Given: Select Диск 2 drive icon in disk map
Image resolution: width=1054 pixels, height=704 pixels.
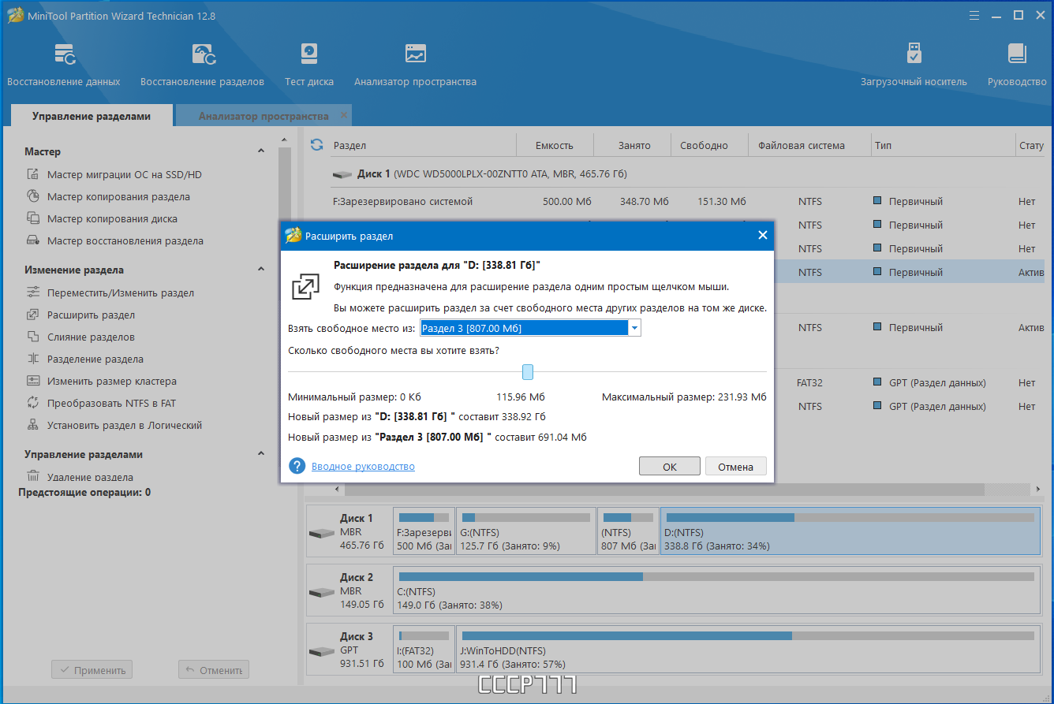Looking at the screenshot, I should pyautogui.click(x=322, y=592).
